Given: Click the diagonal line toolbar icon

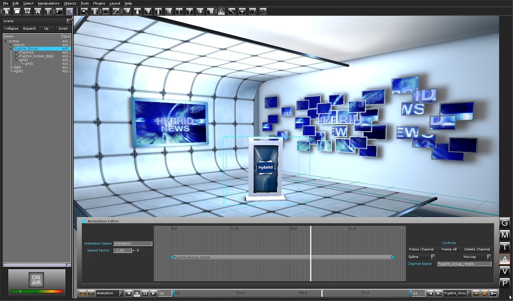Looking at the screenshot, I should point(231,12).
